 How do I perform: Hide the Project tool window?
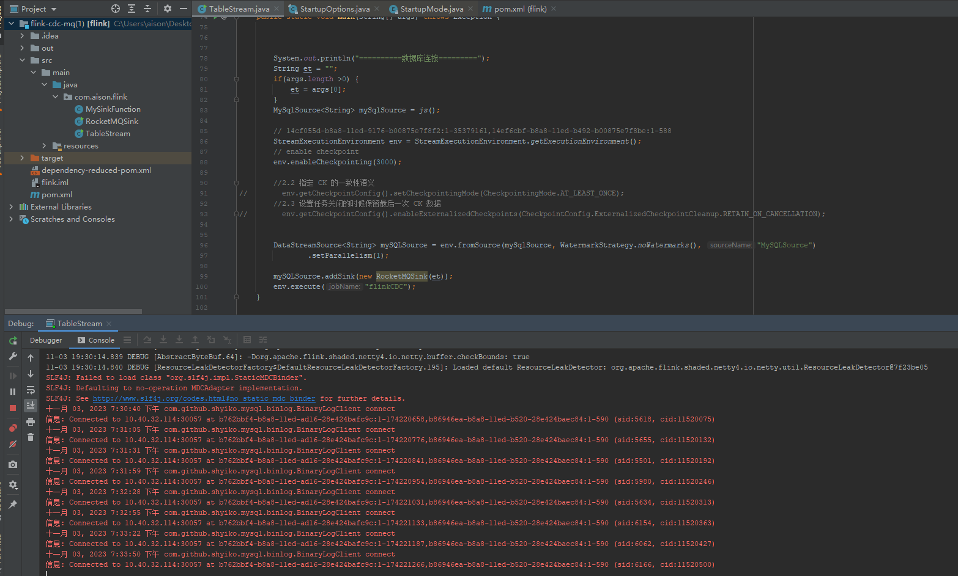(184, 9)
